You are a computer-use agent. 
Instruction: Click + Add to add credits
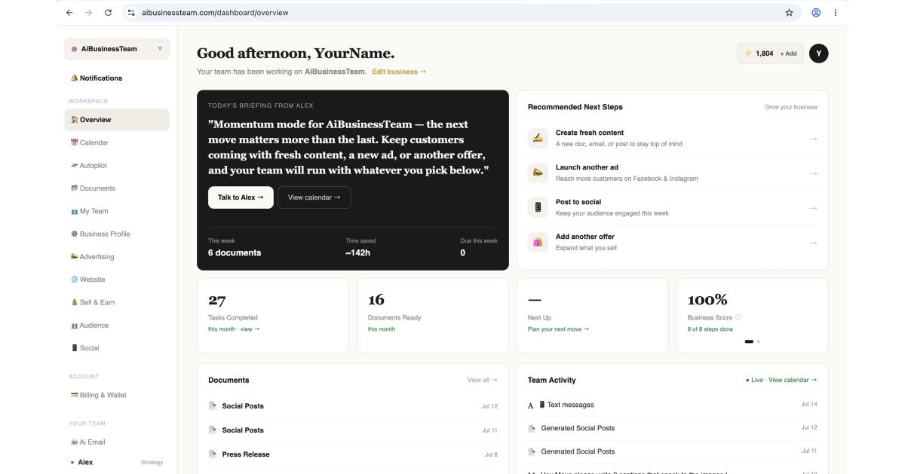coord(788,54)
